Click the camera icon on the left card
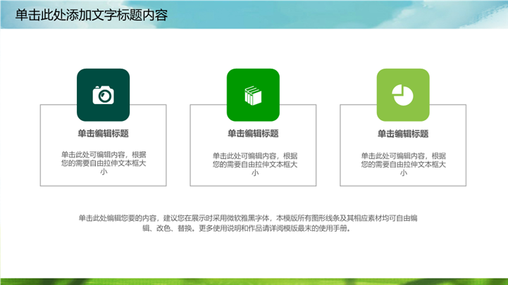 coord(103,95)
